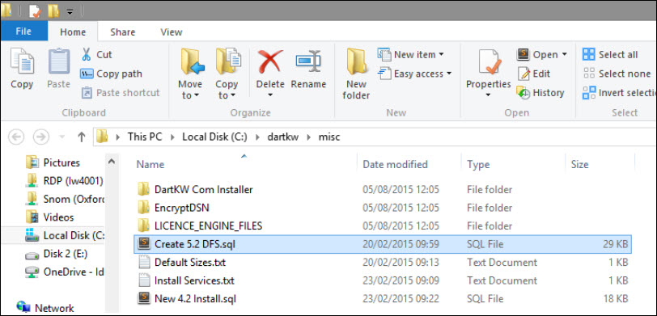Click the Rename icon in ribbon
Screen dimensions: 657x316
308,61
